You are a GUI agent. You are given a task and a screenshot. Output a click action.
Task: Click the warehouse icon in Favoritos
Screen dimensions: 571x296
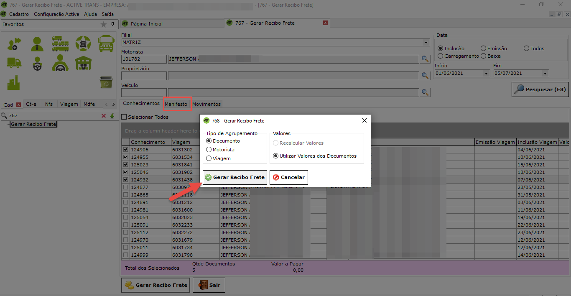tap(83, 63)
